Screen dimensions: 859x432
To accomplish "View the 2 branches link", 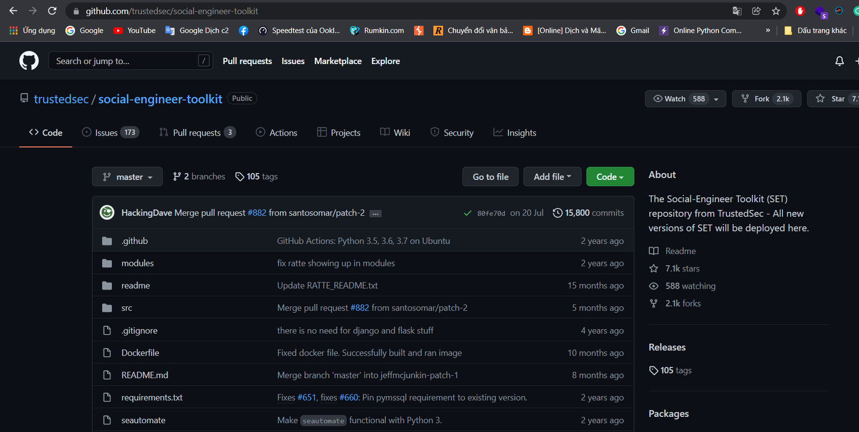I will tap(199, 177).
